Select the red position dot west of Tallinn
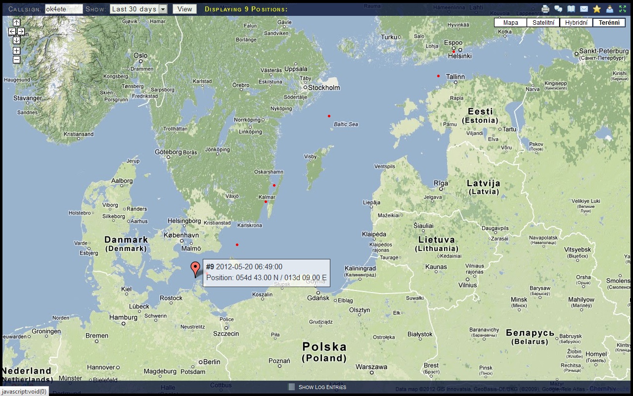This screenshot has height=396, width=633. 438,76
